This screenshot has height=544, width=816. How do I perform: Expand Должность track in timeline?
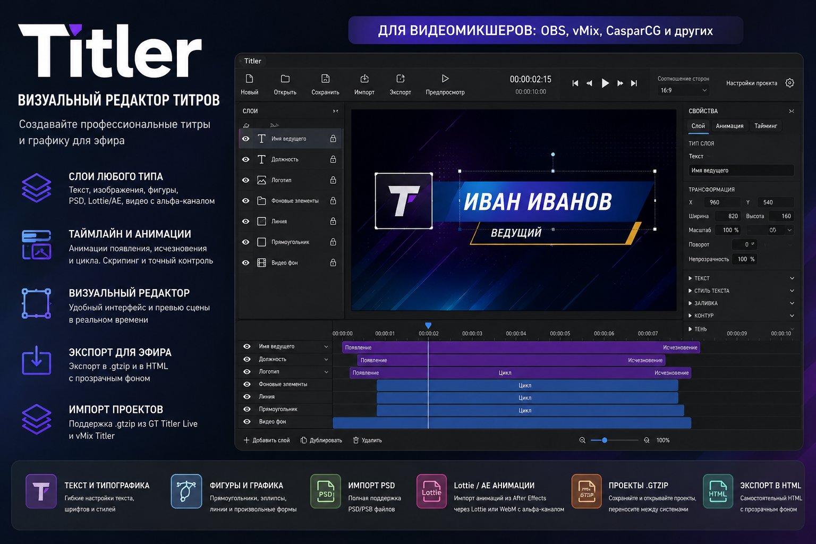pos(326,359)
